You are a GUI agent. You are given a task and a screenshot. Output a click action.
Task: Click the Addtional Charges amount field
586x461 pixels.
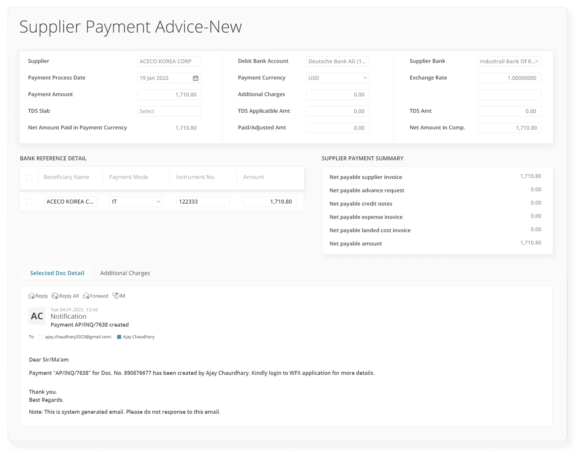click(338, 95)
